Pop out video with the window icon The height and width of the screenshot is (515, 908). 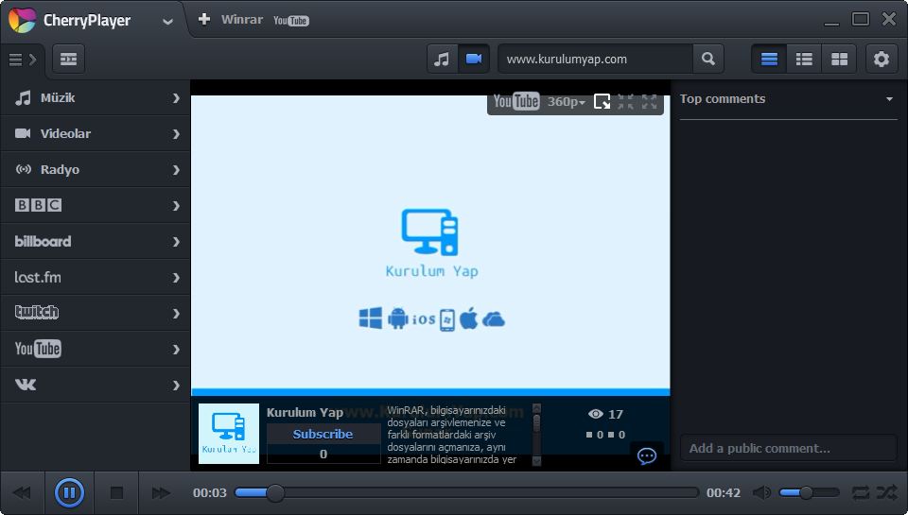pos(602,102)
